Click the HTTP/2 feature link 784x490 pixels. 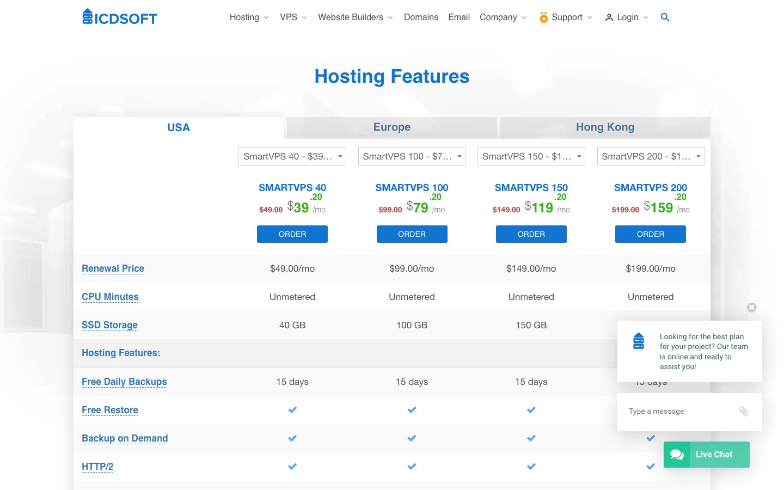point(97,467)
